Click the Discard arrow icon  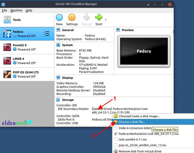[86, 17]
